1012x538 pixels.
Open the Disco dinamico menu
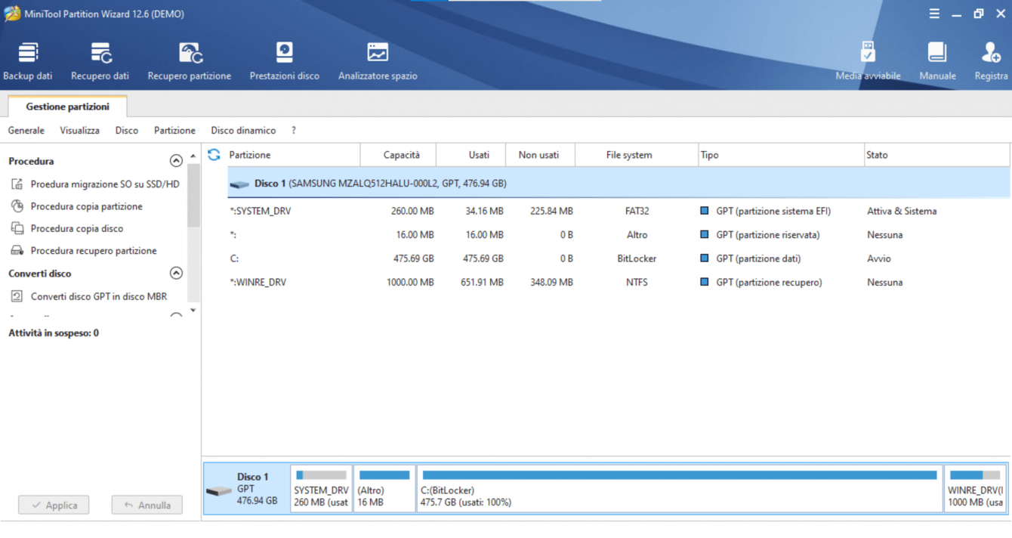243,131
